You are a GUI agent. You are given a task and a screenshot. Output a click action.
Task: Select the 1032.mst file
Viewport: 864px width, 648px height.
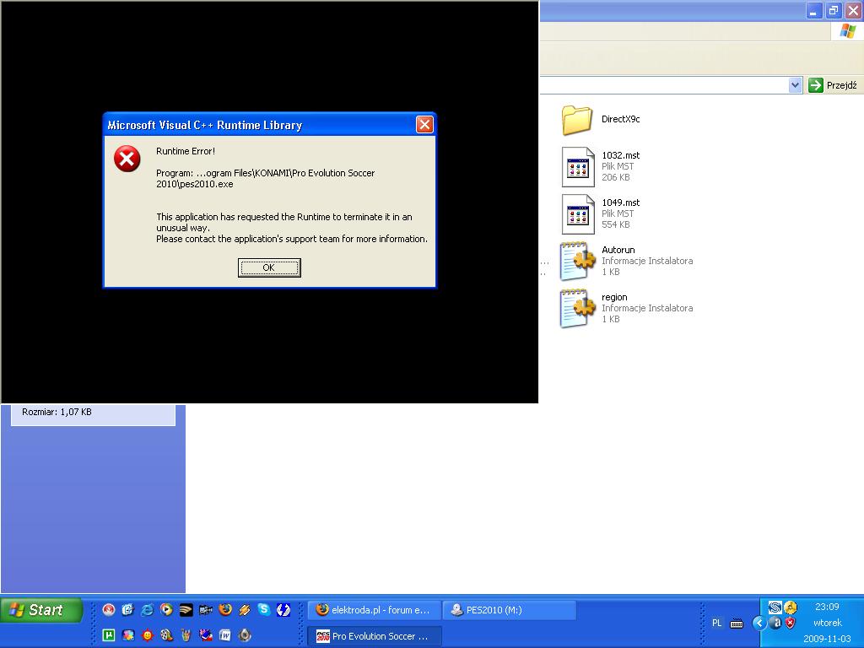[600, 166]
